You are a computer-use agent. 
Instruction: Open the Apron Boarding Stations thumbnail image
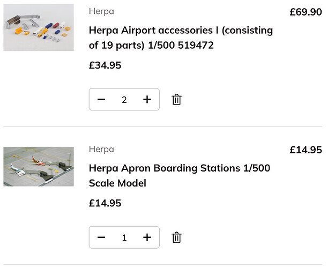[39, 167]
